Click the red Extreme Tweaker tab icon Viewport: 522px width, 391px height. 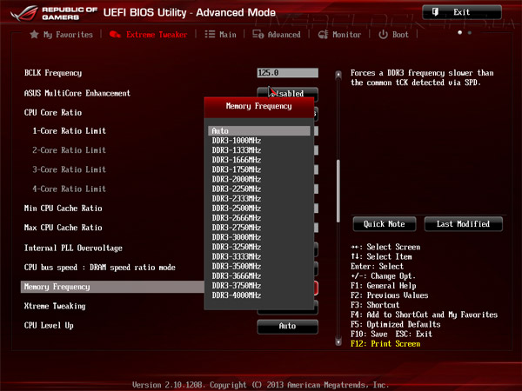[x=115, y=34]
